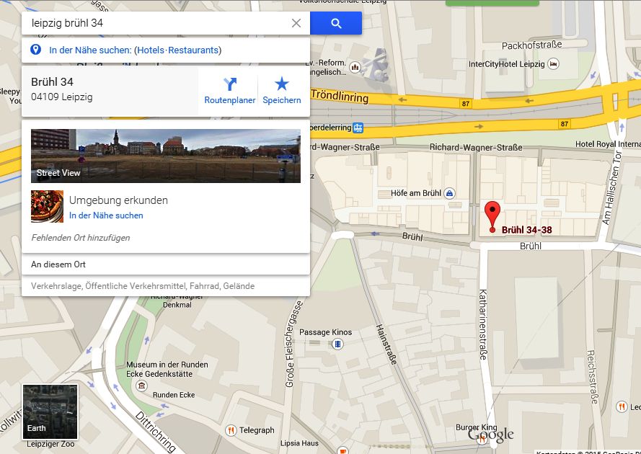This screenshot has height=454, width=641.
Task: Open the Street View photo preview
Action: pyautogui.click(x=166, y=156)
